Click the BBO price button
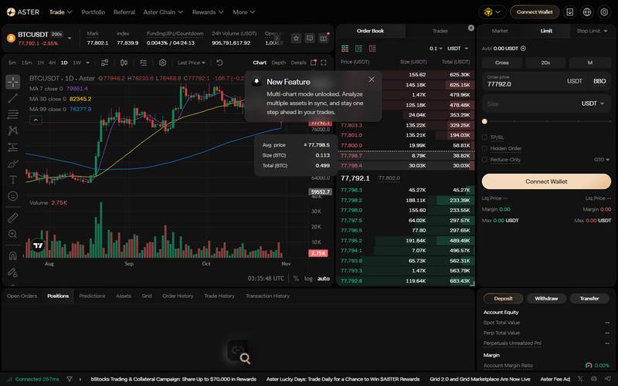Image resolution: width=618 pixels, height=386 pixels. (x=599, y=81)
